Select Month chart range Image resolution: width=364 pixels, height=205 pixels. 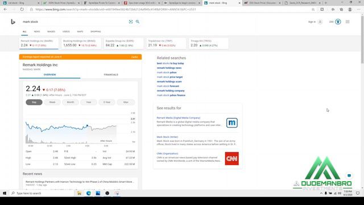pyautogui.click(x=71, y=102)
